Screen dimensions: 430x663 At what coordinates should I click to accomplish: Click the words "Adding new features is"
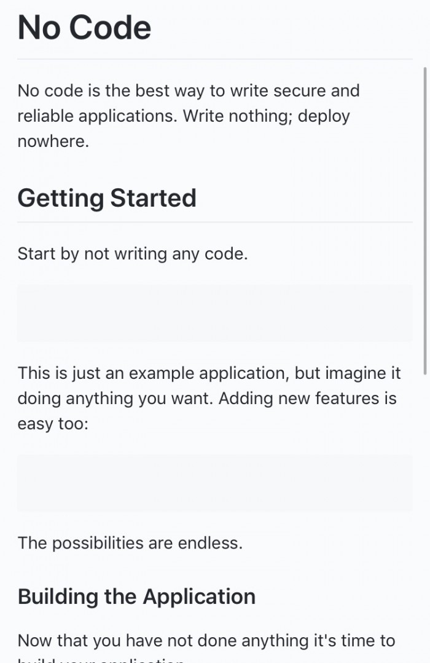pos(308,399)
